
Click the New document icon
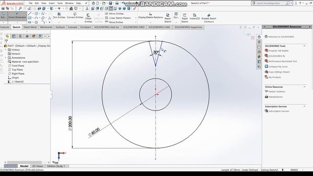(97, 3)
